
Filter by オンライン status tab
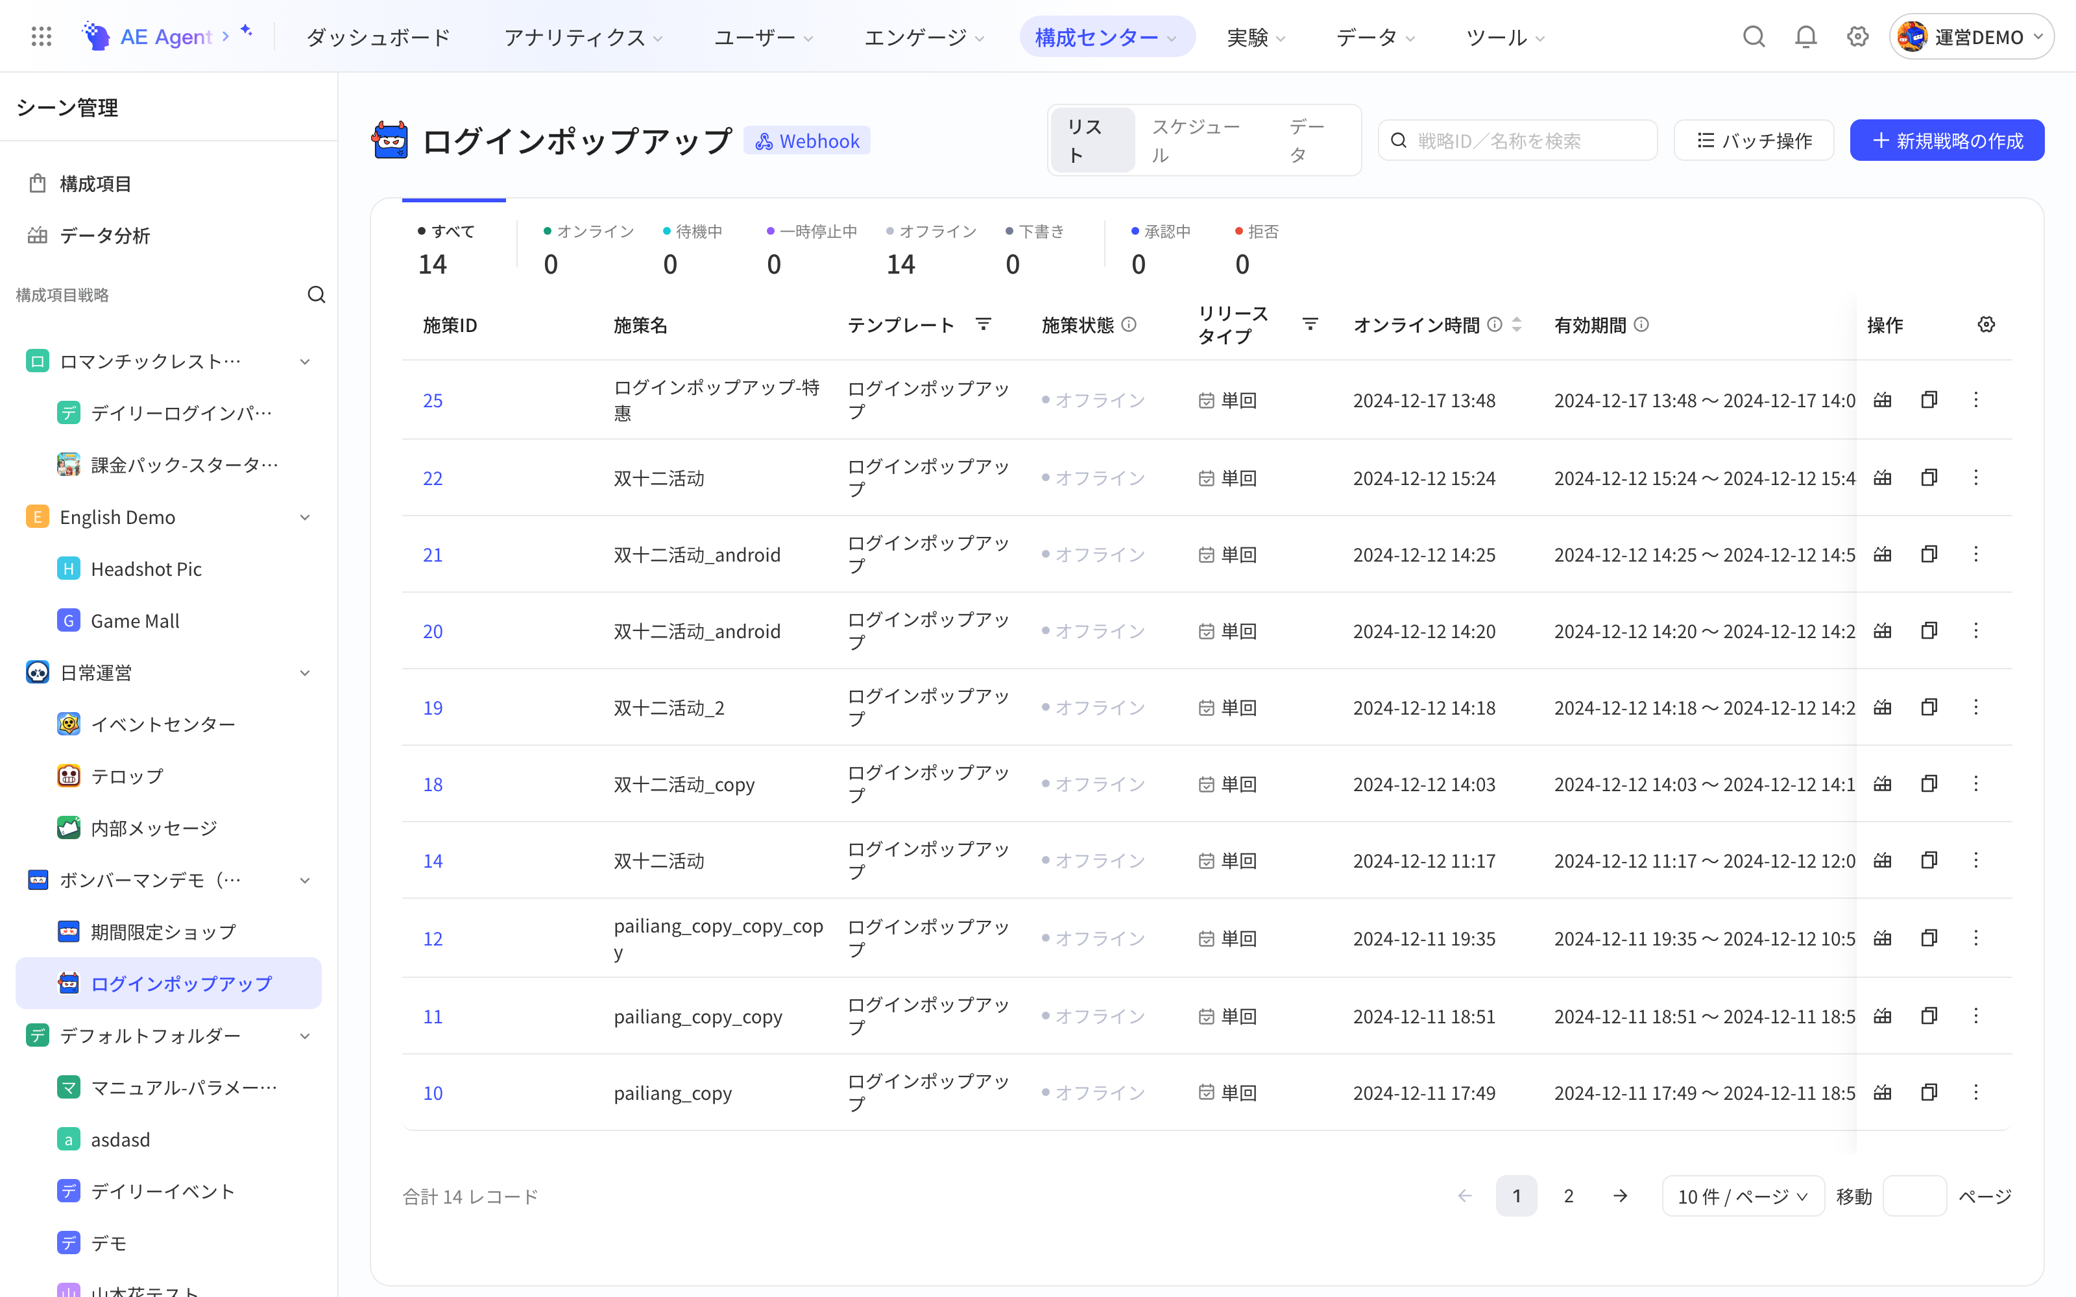coord(588,250)
